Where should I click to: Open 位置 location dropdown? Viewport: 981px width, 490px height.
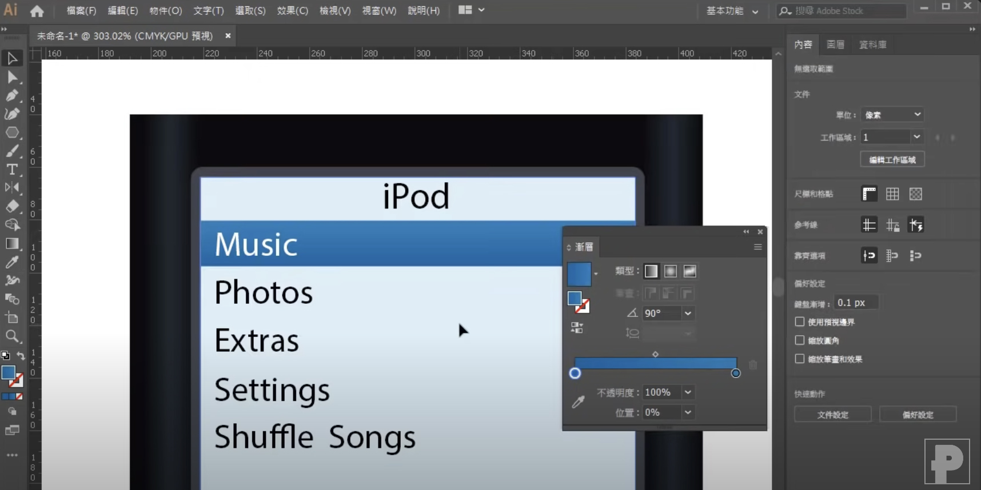coord(688,412)
